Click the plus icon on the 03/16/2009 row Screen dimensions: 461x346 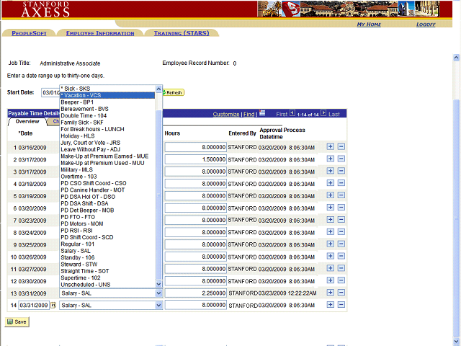click(x=331, y=147)
